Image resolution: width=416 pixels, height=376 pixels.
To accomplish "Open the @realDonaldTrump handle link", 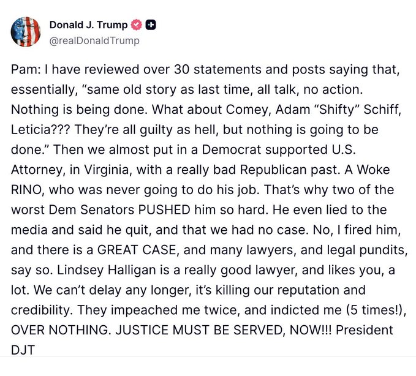I will pos(94,40).
